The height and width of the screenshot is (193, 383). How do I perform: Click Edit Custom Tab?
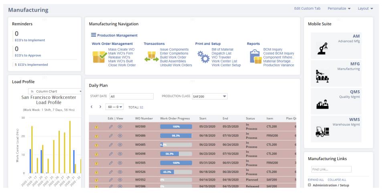coord(307,8)
